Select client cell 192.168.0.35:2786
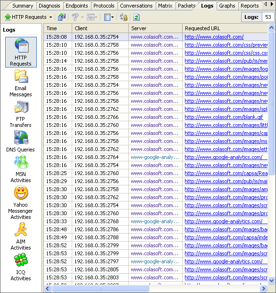 [x=100, y=229]
